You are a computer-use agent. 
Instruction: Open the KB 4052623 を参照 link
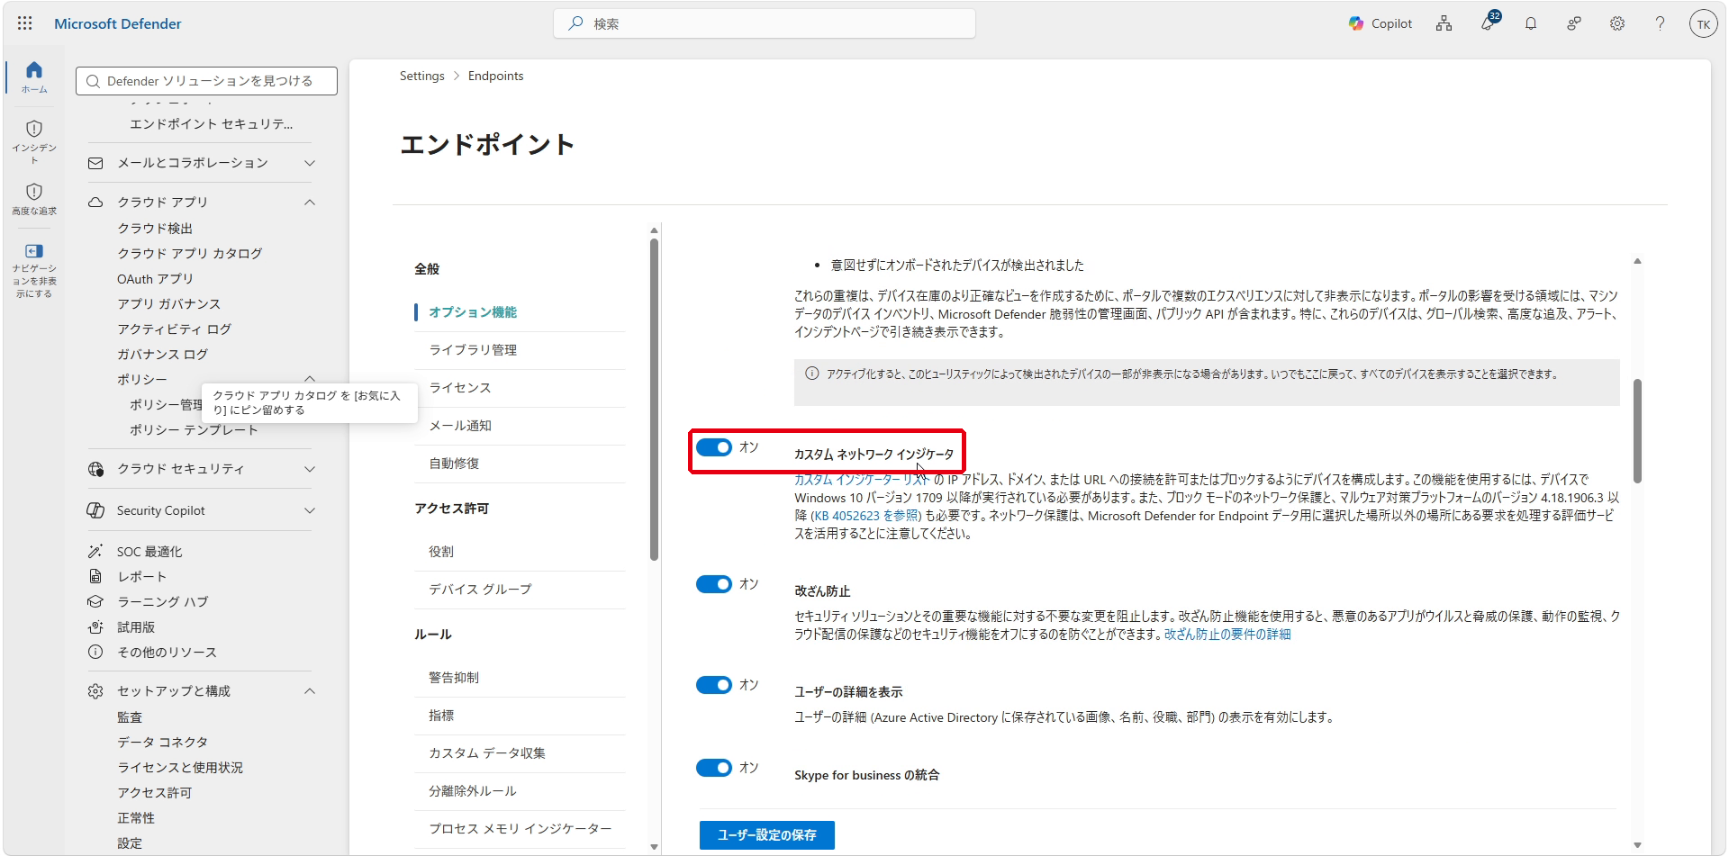(865, 516)
